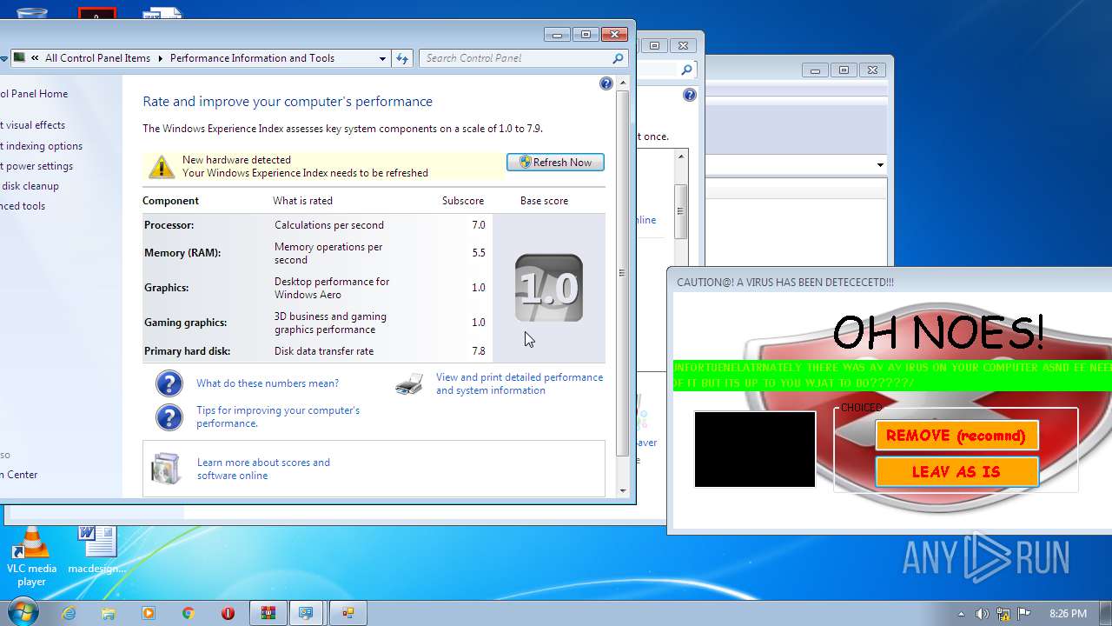Click the volume speaker tray icon
Viewport: 1112px width, 626px height.
click(982, 613)
